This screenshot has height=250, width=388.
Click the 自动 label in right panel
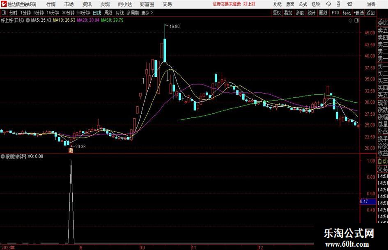point(383,161)
